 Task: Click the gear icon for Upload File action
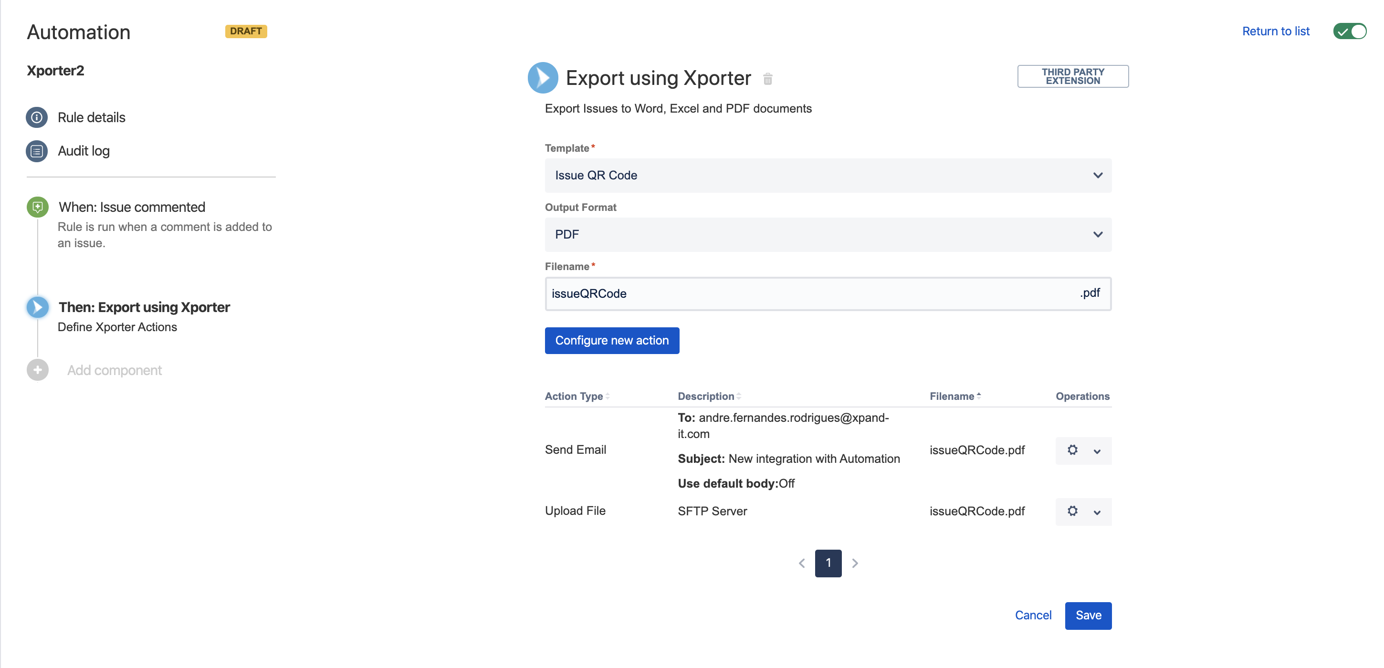1072,511
